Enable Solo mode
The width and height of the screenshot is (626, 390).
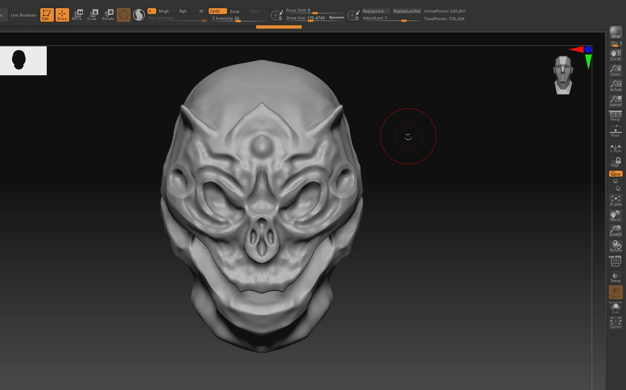tap(615, 308)
